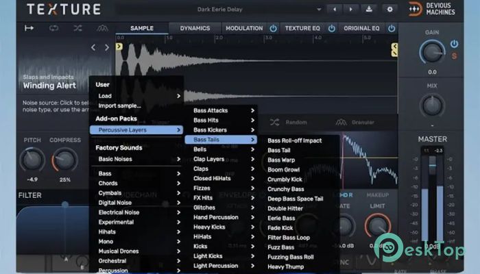Image resolution: width=480 pixels, height=274 pixels.
Task: Open highlighted Bass Tails submenu
Action: [221, 140]
